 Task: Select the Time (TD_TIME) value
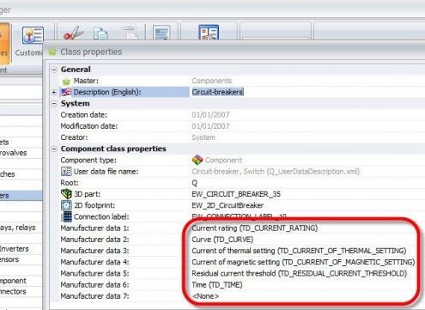[217, 285]
